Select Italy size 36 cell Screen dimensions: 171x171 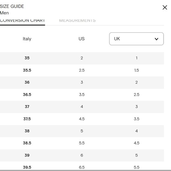tap(27, 82)
